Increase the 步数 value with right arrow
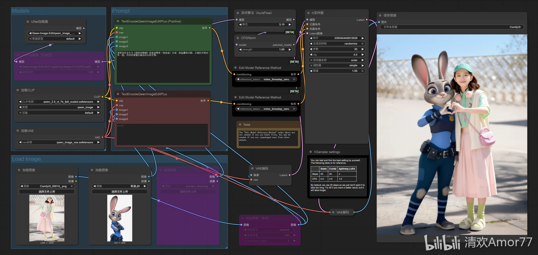Screen dimensions: 538x255 pyautogui.click(x=362, y=49)
